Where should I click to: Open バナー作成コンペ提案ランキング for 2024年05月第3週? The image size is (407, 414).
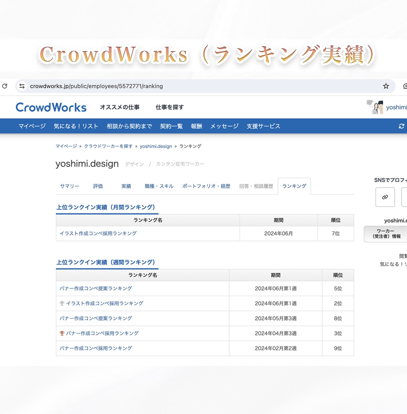click(x=96, y=319)
